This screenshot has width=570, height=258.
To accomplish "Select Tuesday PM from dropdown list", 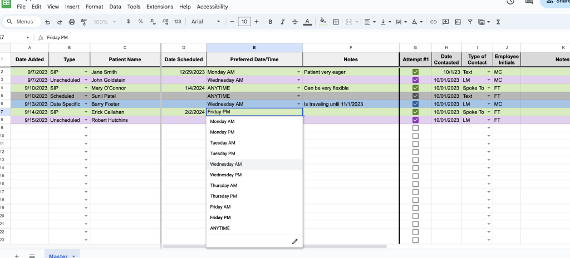I will point(254,153).
